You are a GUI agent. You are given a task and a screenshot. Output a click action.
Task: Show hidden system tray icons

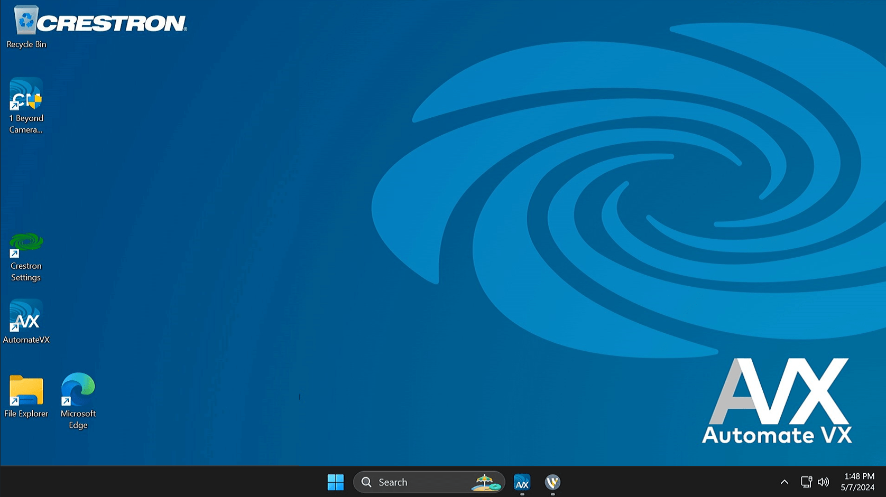(x=785, y=482)
